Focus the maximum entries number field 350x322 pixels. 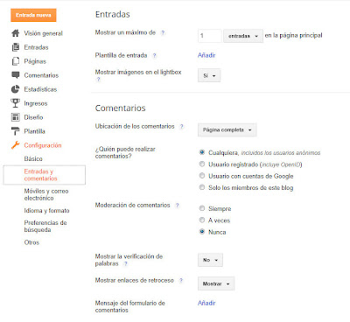pyautogui.click(x=209, y=36)
